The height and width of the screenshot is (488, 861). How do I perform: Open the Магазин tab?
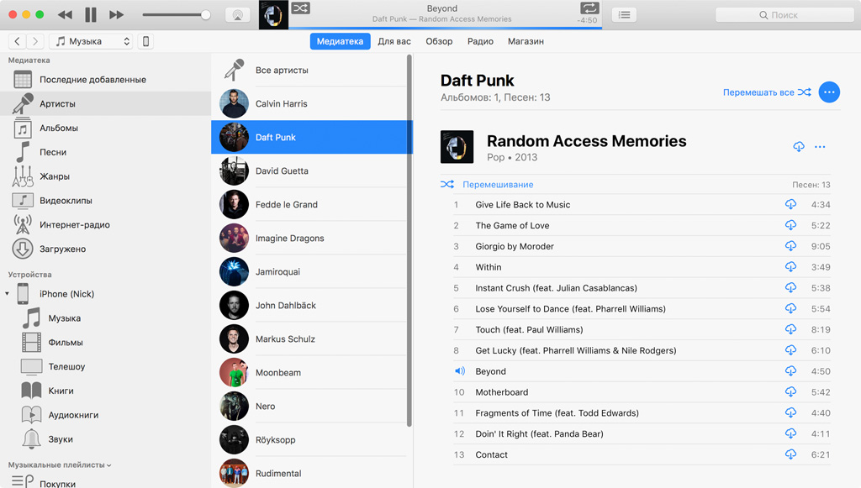[x=526, y=41]
